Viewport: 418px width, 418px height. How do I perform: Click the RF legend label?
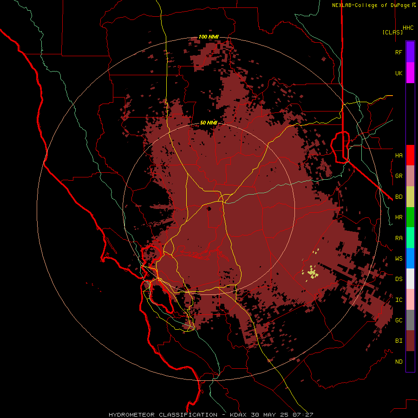399,52
